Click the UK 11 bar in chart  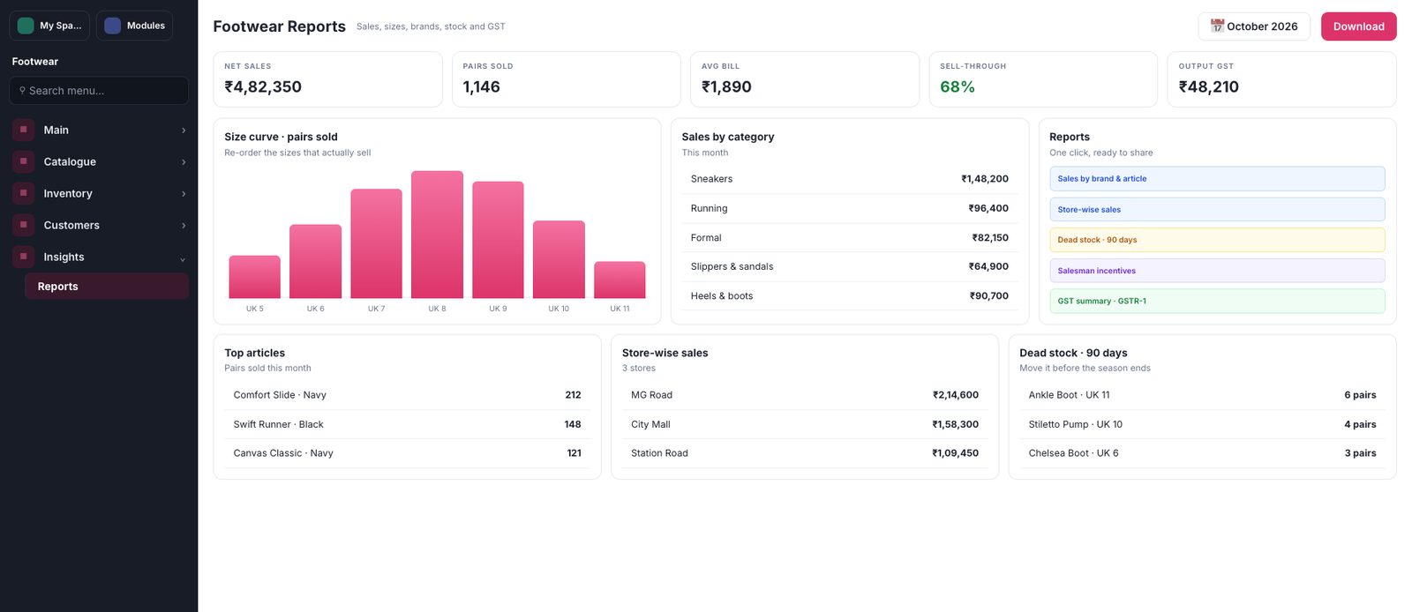point(620,280)
